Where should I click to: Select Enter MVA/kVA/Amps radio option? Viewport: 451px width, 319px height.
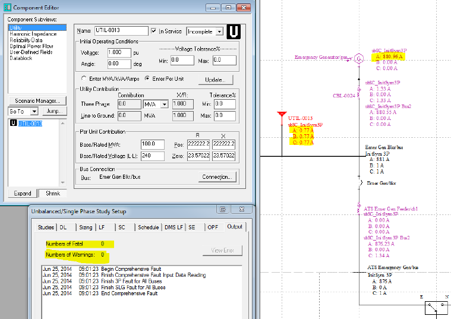click(83, 79)
